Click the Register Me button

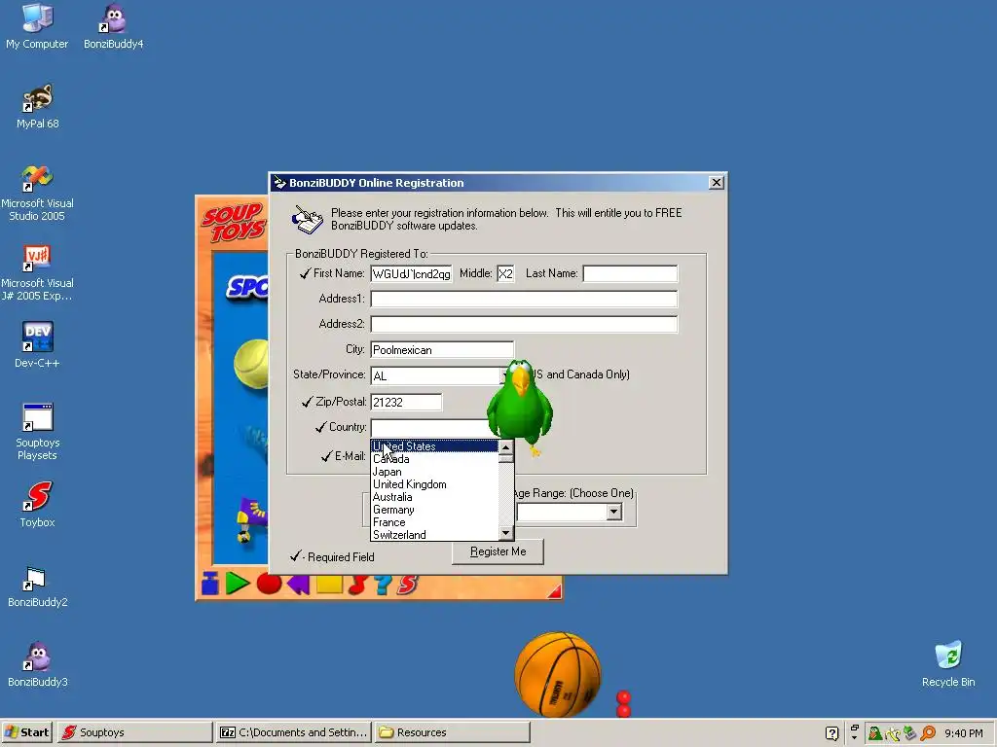click(498, 551)
